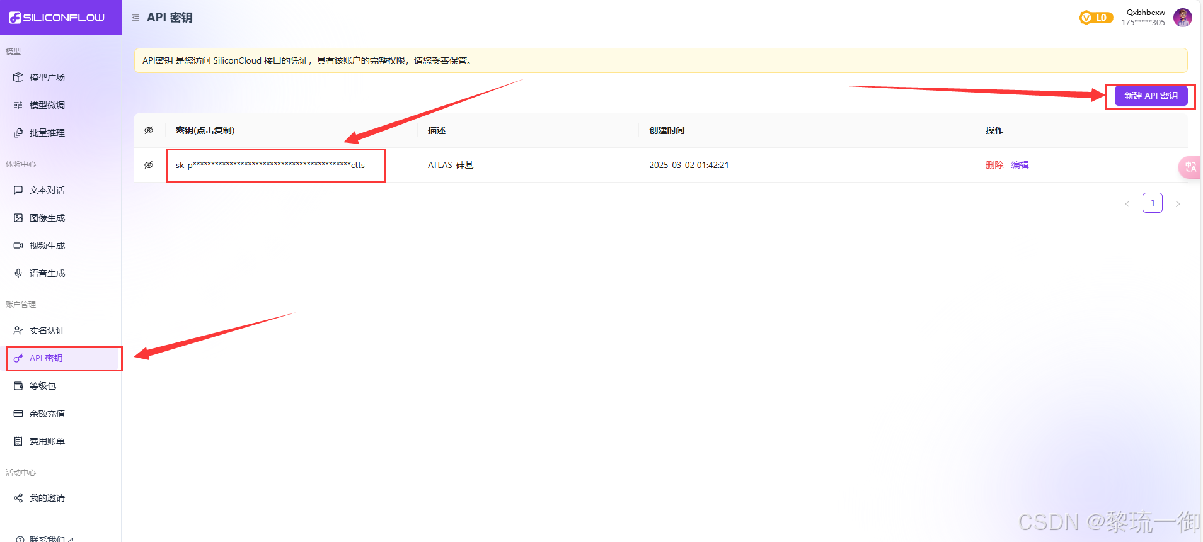Click the 等级包 wallet icon
The height and width of the screenshot is (542, 1203).
[18, 386]
